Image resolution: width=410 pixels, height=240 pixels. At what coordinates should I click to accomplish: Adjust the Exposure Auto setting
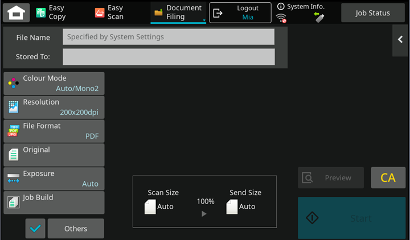pyautogui.click(x=54, y=179)
